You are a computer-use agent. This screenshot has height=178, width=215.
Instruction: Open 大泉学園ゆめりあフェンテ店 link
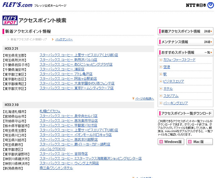(x=77, y=83)
